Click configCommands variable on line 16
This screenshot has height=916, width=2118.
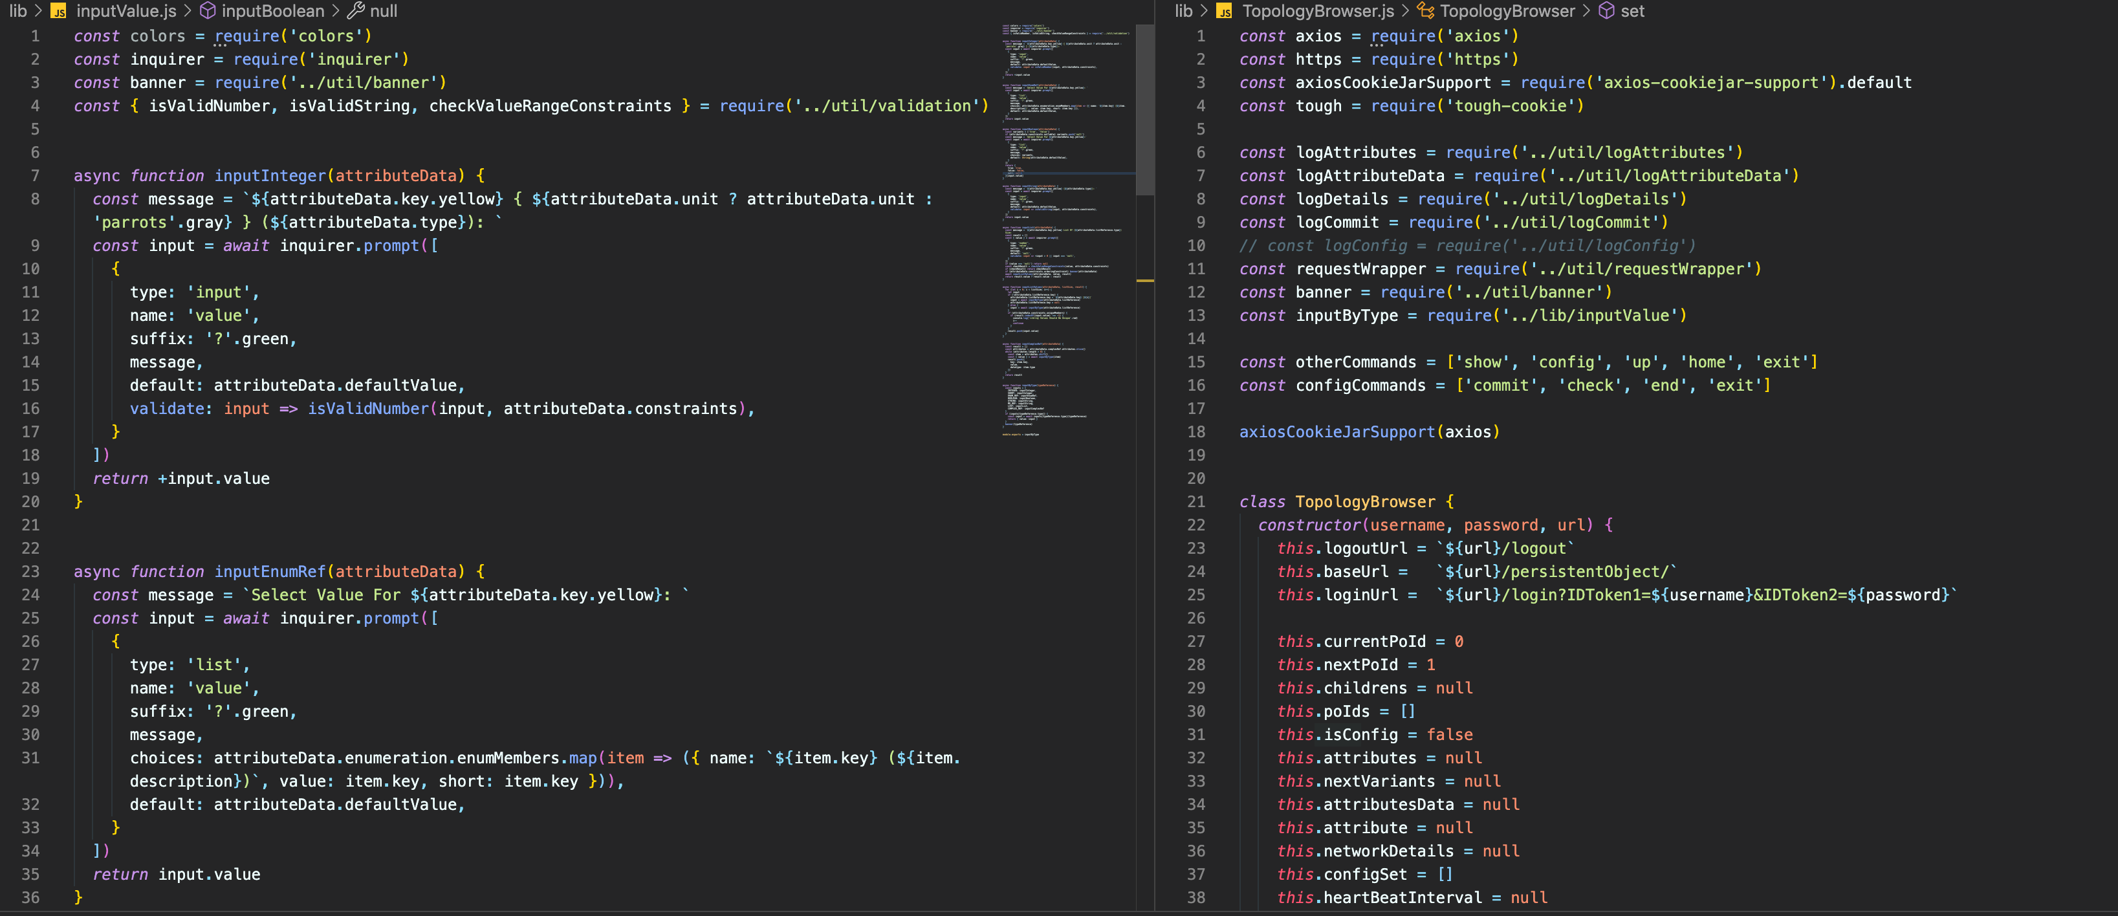[1360, 385]
